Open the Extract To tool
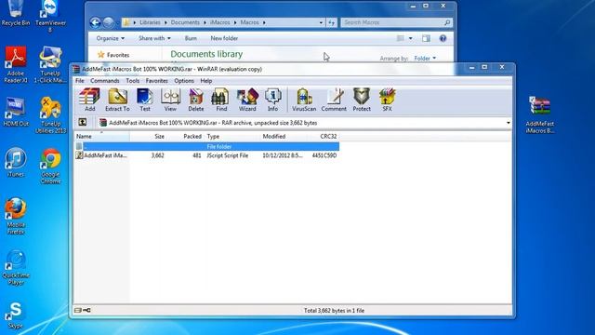Image resolution: width=595 pixels, height=335 pixels. point(117,100)
